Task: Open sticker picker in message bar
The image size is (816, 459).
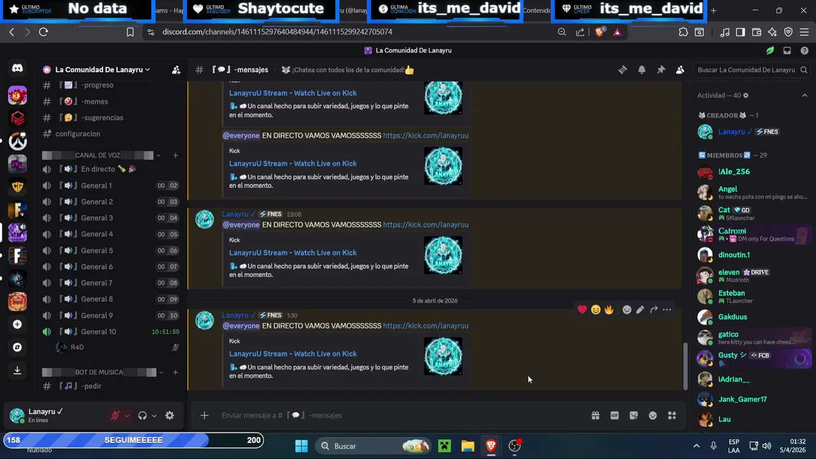Action: (x=634, y=415)
